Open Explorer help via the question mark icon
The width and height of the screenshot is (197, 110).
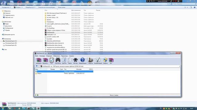pyautogui.click(x=195, y=7)
